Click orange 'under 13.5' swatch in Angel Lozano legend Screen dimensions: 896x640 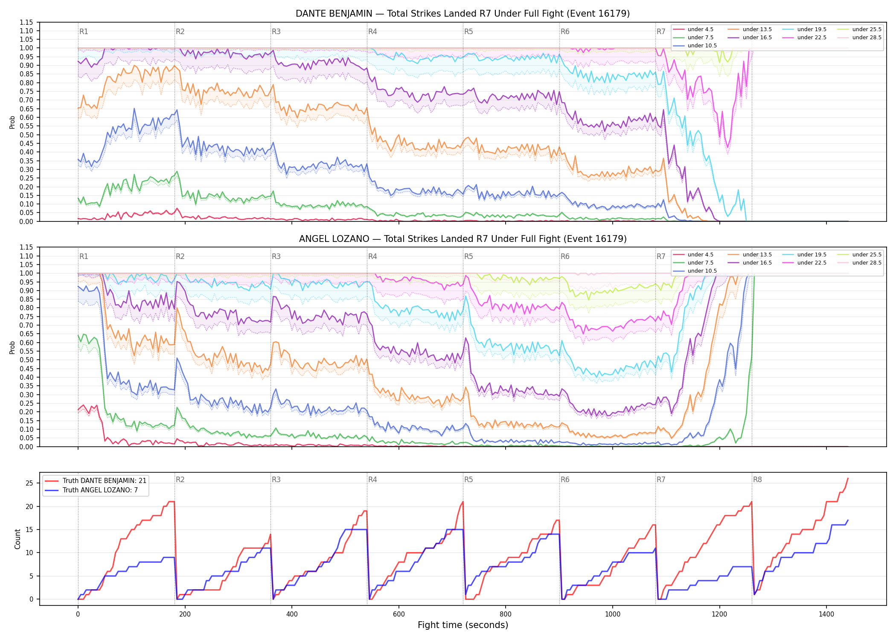734,255
